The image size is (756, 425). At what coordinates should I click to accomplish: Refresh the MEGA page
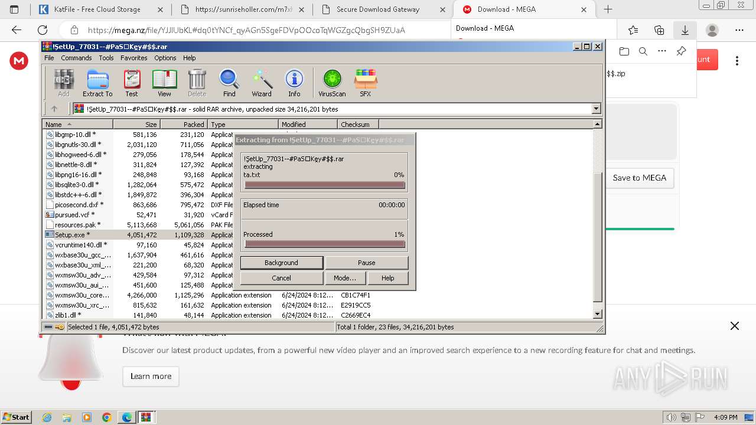pos(43,30)
